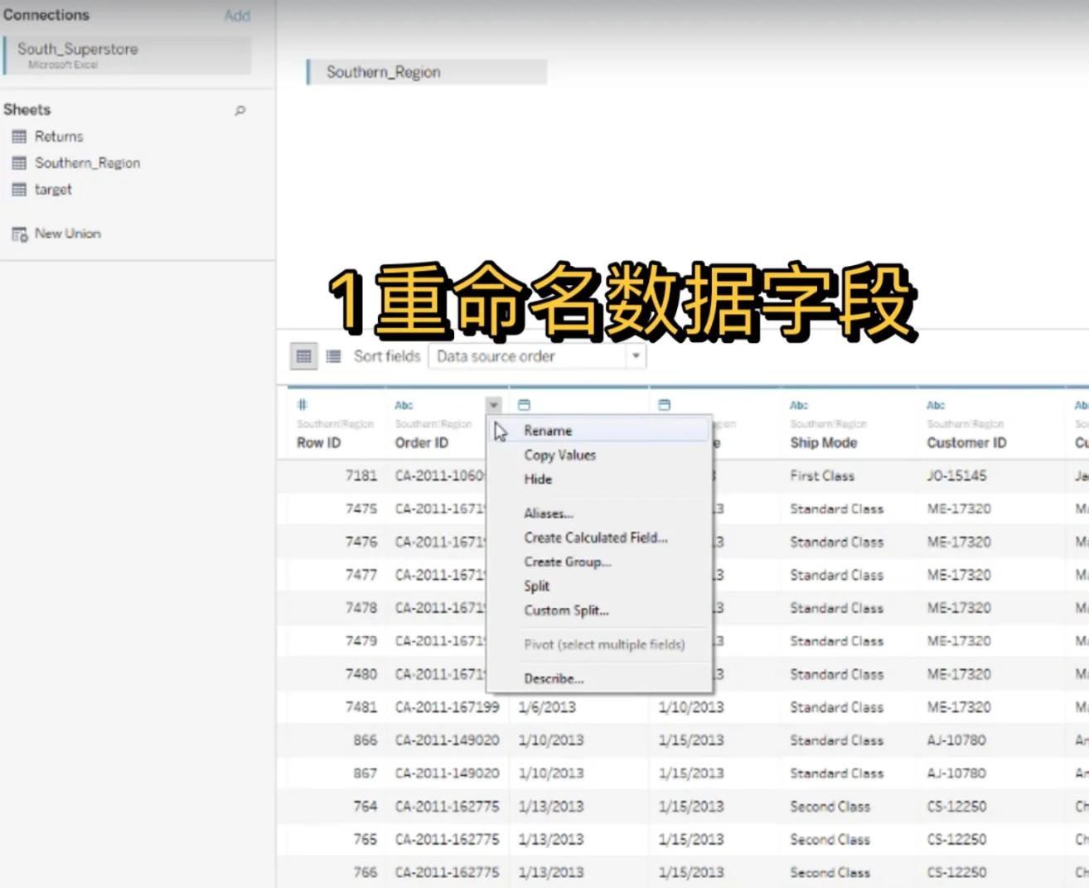Screen dimensions: 1089x888
Task: Click the Row ID cell 766
Action: (x=365, y=872)
